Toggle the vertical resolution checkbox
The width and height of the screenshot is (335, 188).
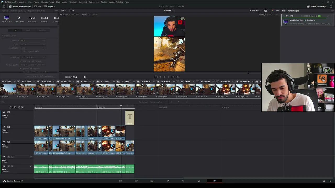(x=21, y=61)
